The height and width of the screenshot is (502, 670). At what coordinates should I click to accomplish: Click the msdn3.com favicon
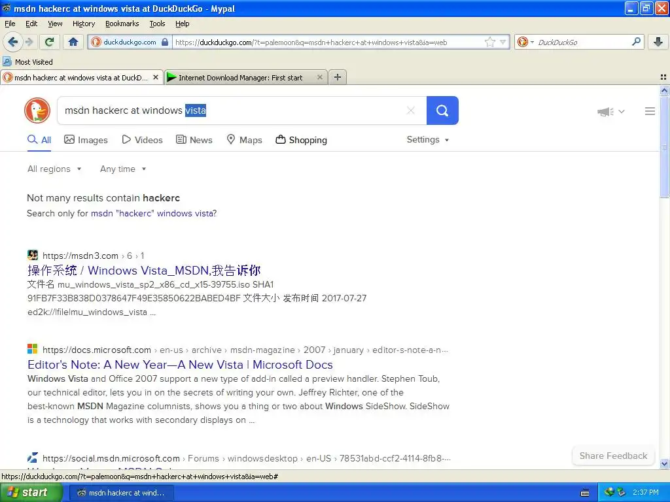point(33,256)
